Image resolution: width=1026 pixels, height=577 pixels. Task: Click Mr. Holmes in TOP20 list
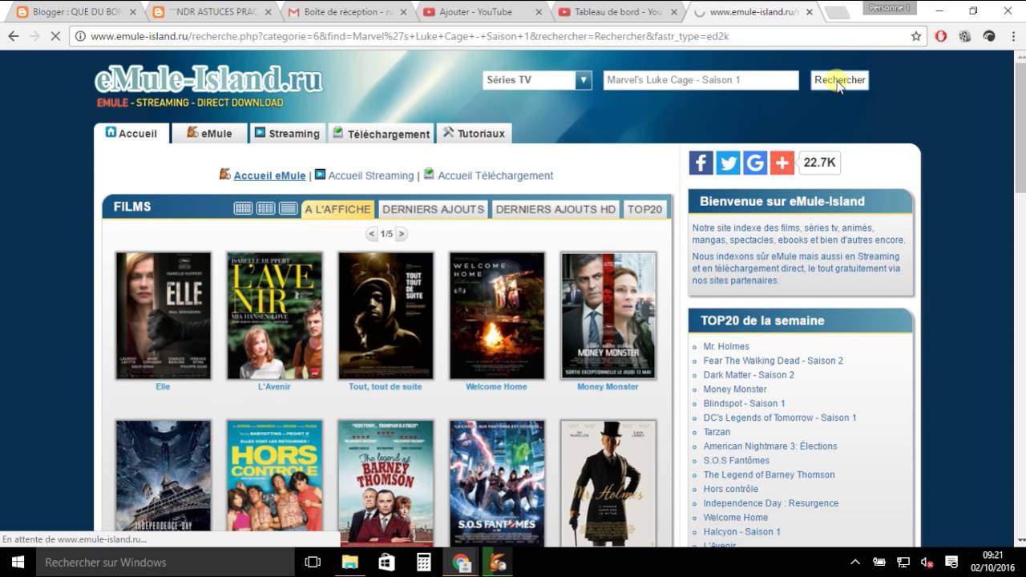[726, 346]
